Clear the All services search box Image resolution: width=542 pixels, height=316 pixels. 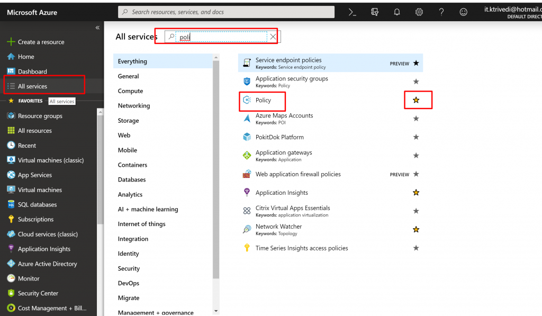(x=273, y=37)
